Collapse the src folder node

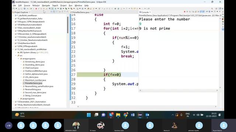click(x=16, y=55)
